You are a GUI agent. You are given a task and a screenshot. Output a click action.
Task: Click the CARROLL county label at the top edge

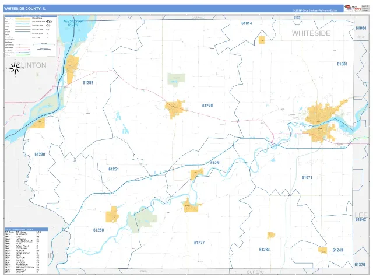click(198, 17)
